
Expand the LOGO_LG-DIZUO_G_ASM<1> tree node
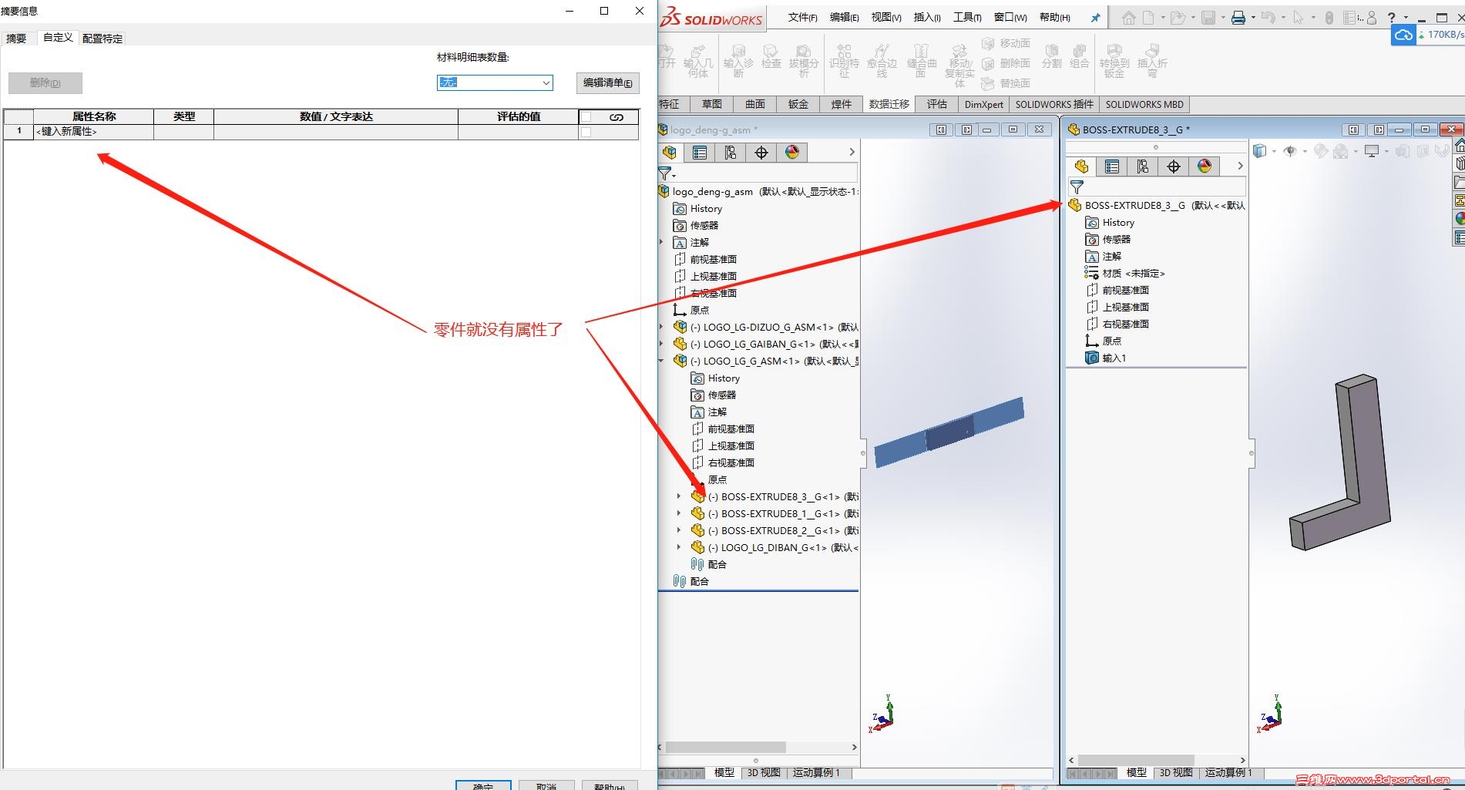[662, 327]
